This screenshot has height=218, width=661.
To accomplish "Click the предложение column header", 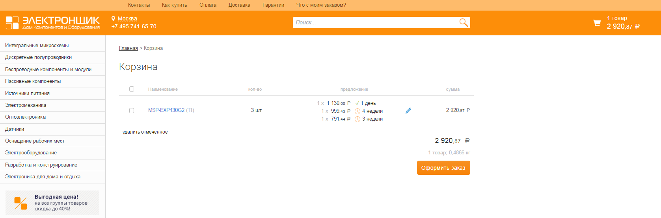I will pyautogui.click(x=354, y=90).
